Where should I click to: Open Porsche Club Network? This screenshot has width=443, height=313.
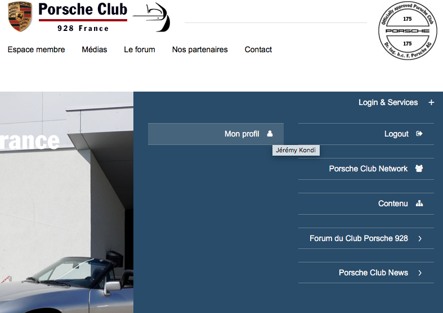366,169
